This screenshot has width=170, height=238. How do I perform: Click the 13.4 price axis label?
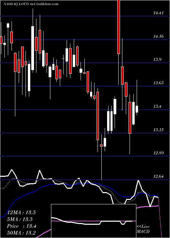point(157,106)
